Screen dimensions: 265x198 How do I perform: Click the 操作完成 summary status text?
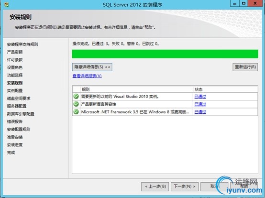click(x=116, y=44)
